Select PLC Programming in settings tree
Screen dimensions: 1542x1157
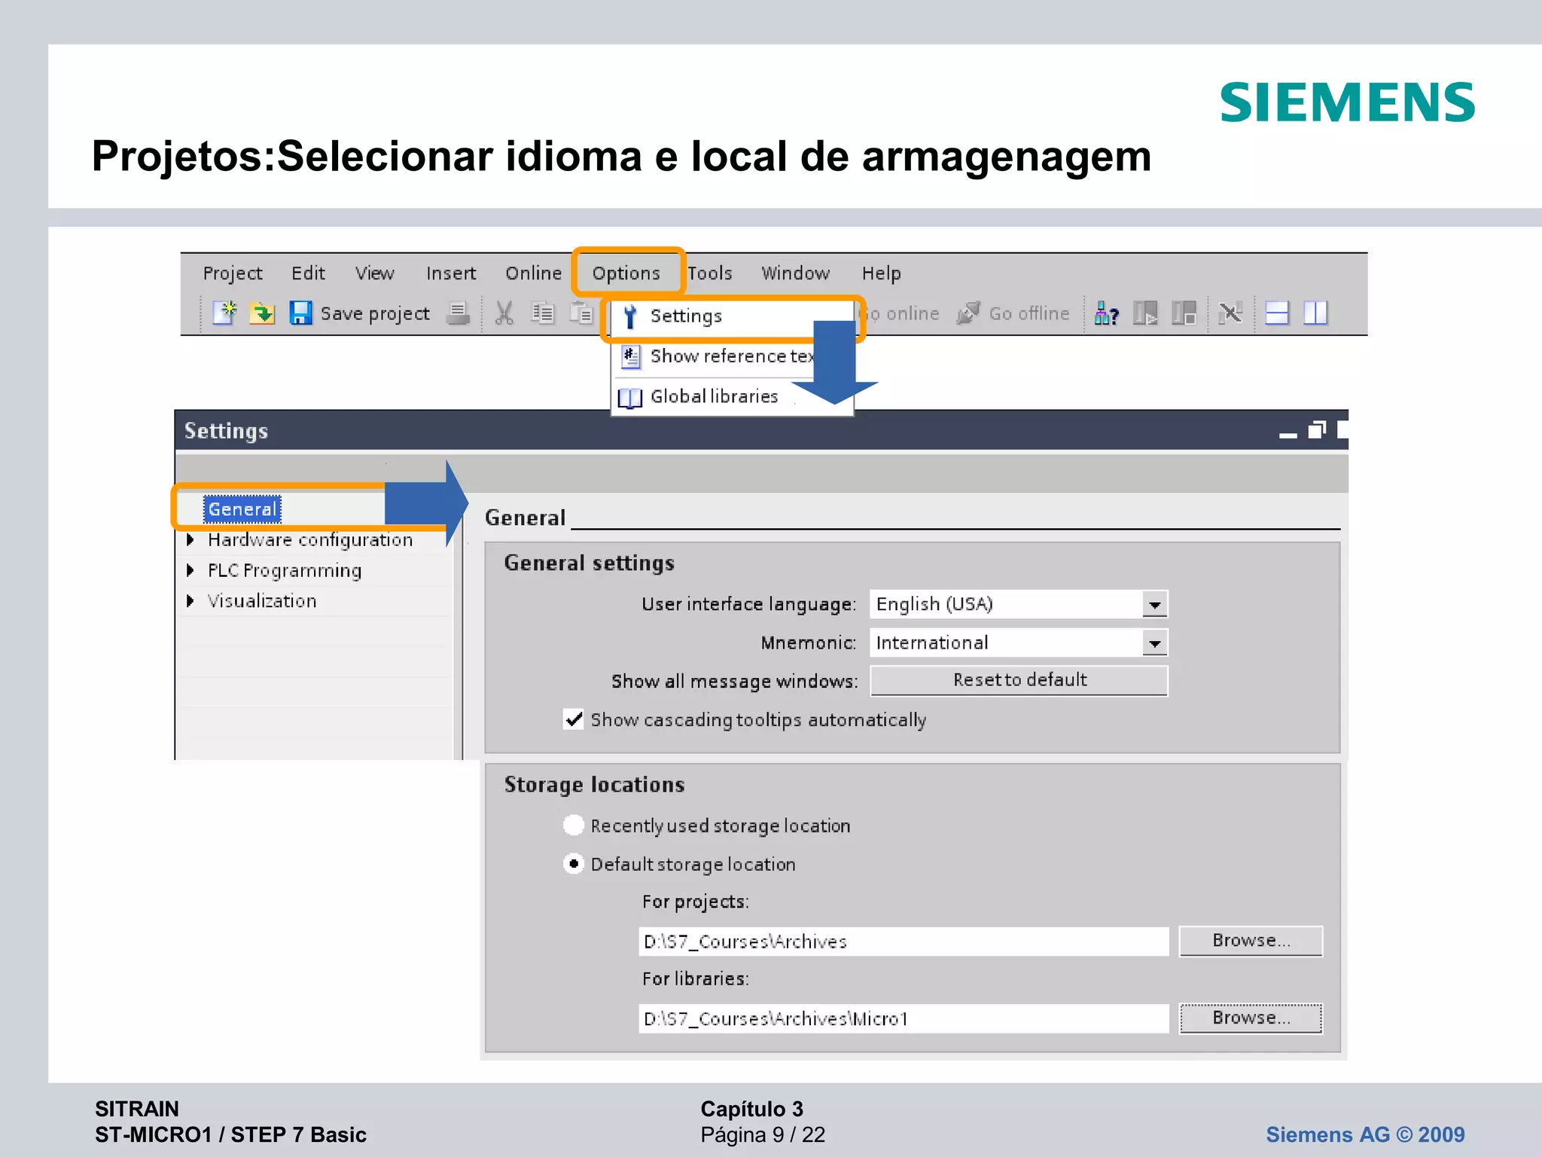(285, 570)
